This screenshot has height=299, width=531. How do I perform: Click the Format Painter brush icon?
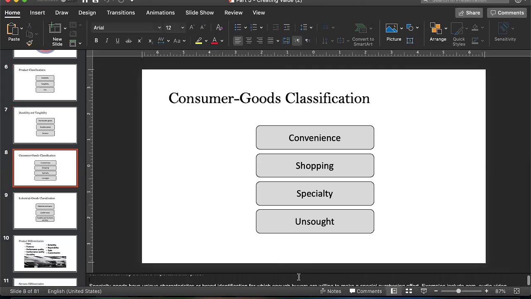click(x=29, y=43)
